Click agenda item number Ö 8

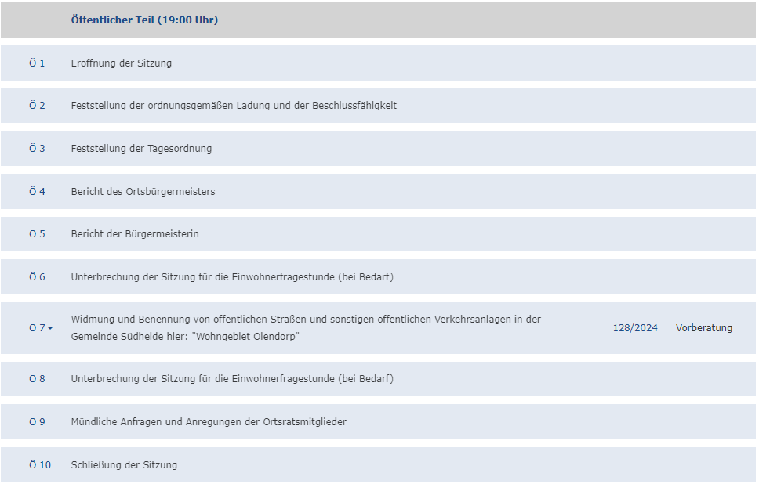coord(37,379)
